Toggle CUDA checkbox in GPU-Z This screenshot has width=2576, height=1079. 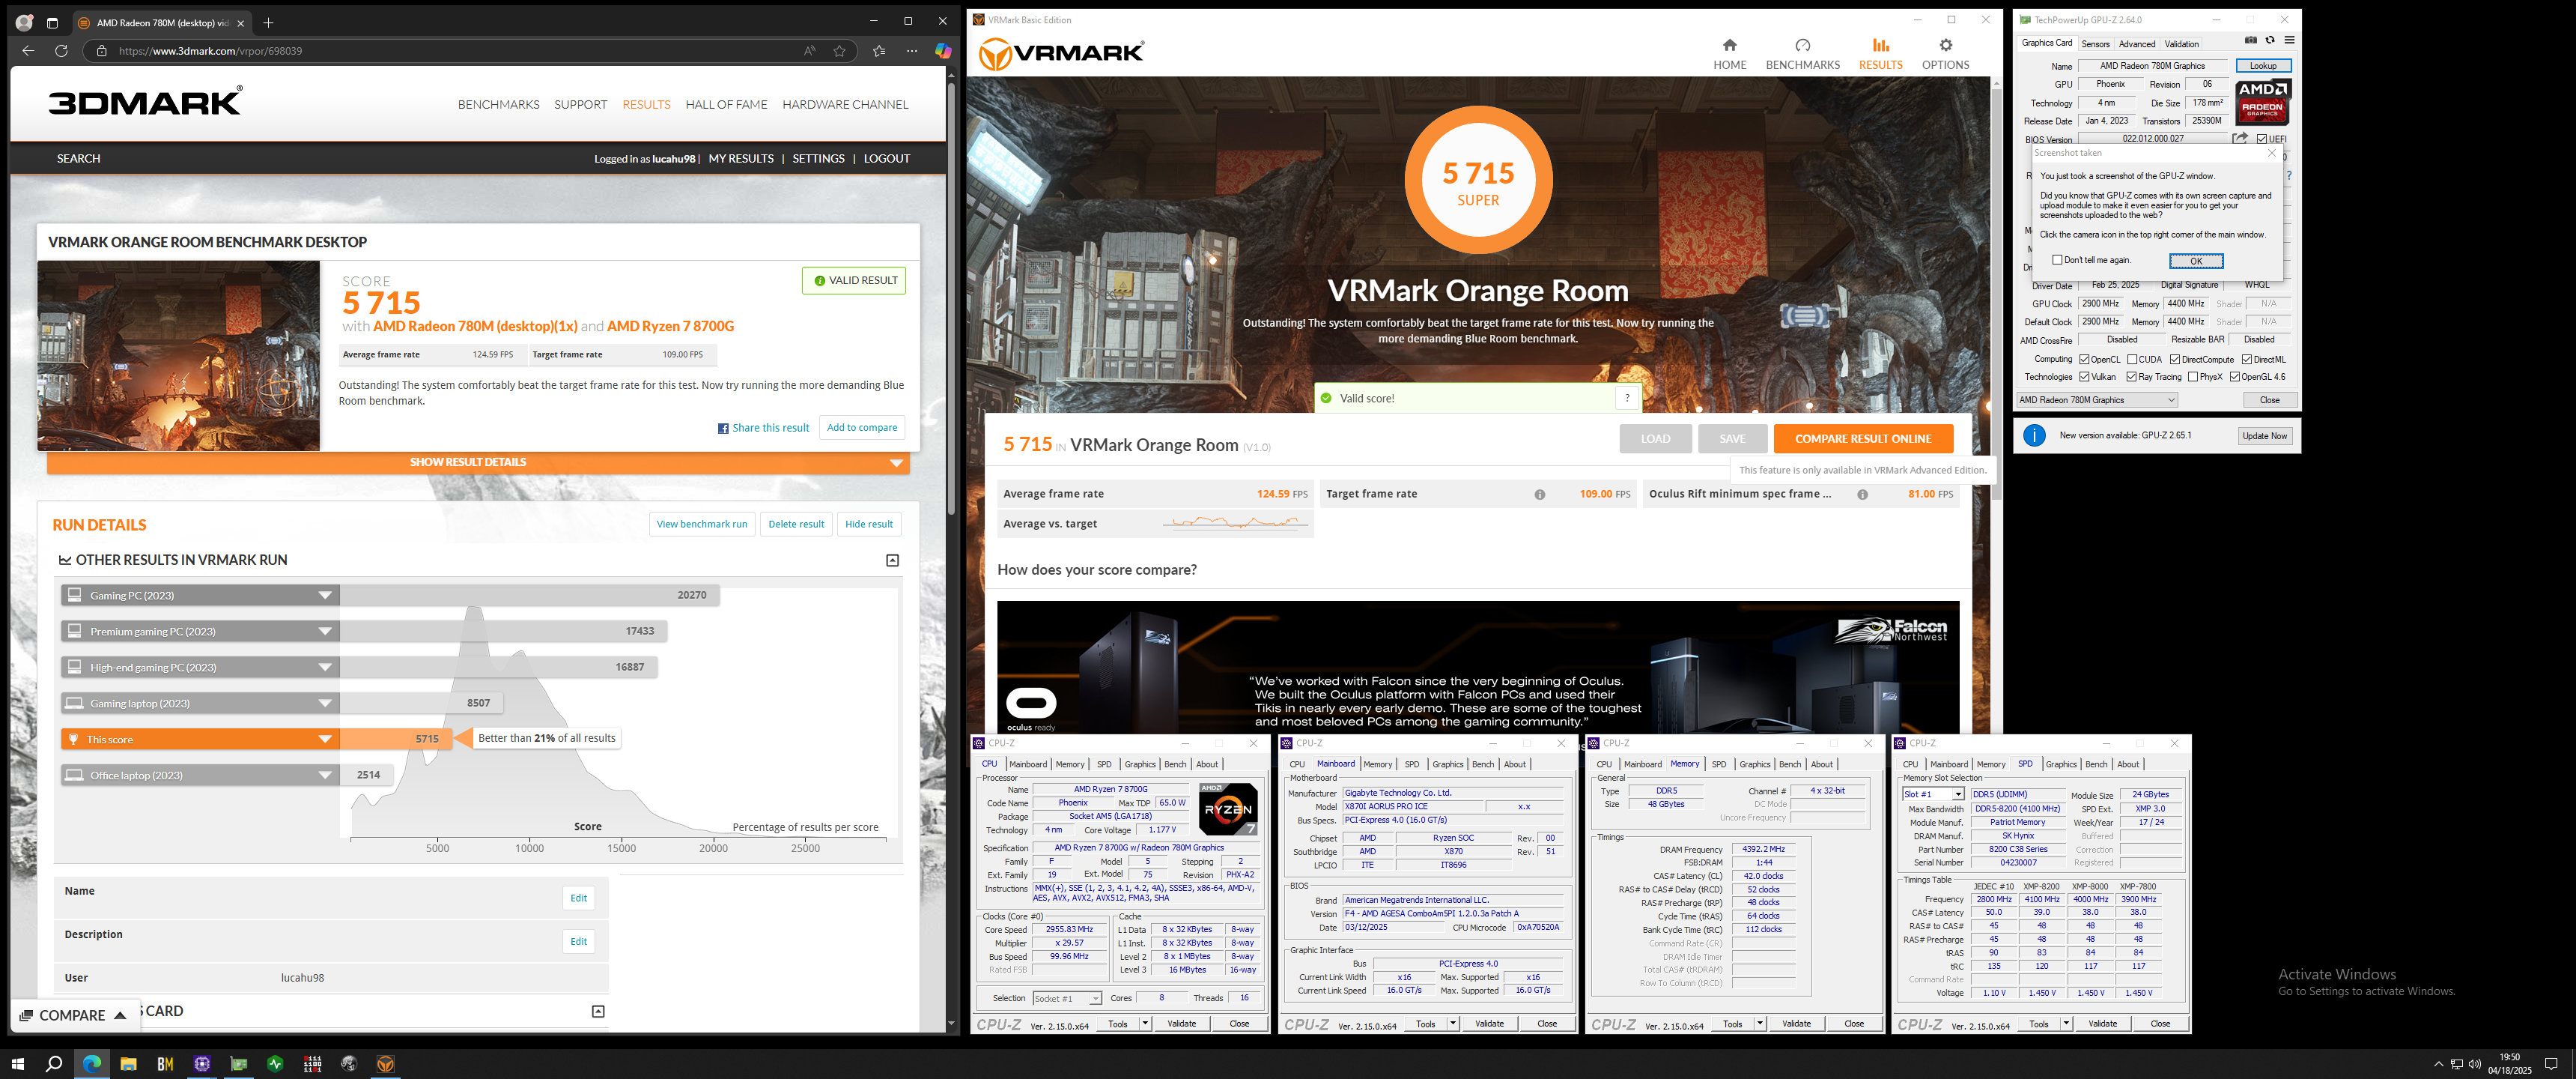[x=2132, y=360]
